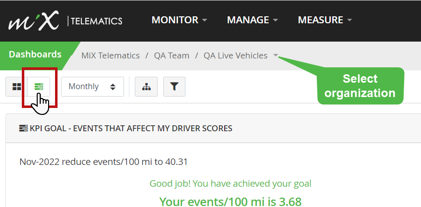Go to QA Team breadcrumb
Viewport: 421px width, 207px height.
pos(172,55)
